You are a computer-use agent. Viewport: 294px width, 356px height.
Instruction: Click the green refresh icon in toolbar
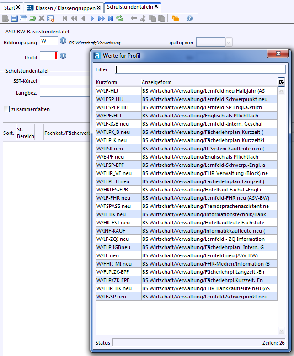[120, 19]
